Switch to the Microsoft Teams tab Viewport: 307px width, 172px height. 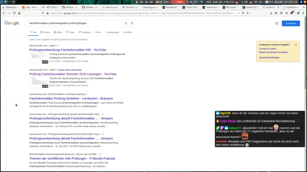click(231, 7)
